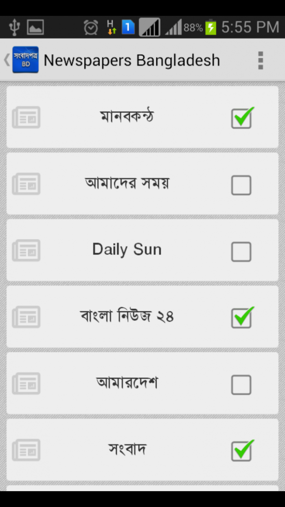This screenshot has height=507, width=285.
Task: Open the আমারদেশ newspaper entry
Action: (x=127, y=383)
